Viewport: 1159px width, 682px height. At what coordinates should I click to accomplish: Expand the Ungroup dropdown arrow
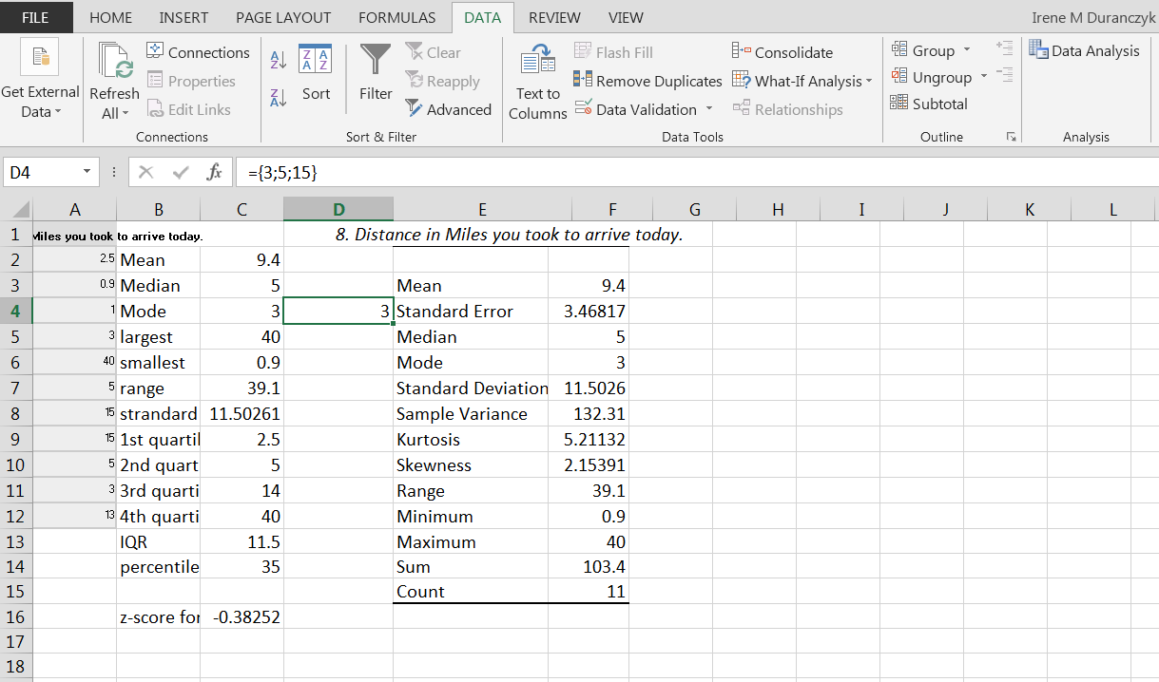coord(984,77)
